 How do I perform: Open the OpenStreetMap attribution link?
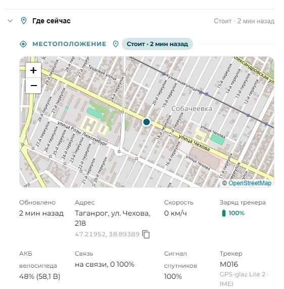(x=250, y=183)
